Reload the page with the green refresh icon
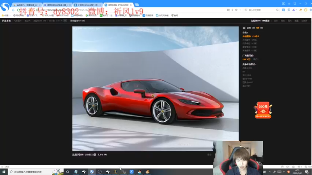The width and height of the screenshot is (312, 175). point(18,10)
